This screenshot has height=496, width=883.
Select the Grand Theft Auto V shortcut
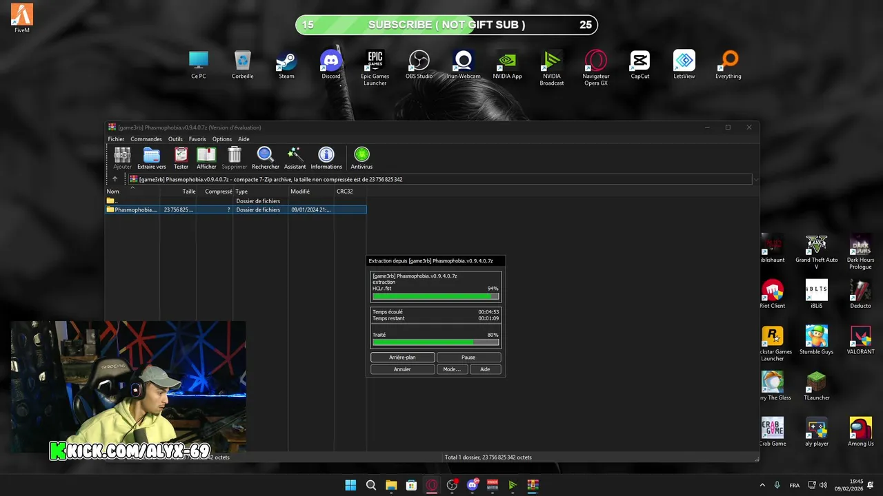(817, 252)
